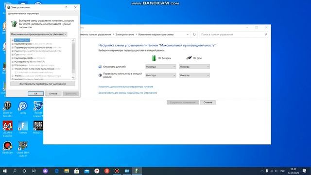This screenshot has height=175, width=311.
Task: Open Task View on the taskbar
Action: 34,171
